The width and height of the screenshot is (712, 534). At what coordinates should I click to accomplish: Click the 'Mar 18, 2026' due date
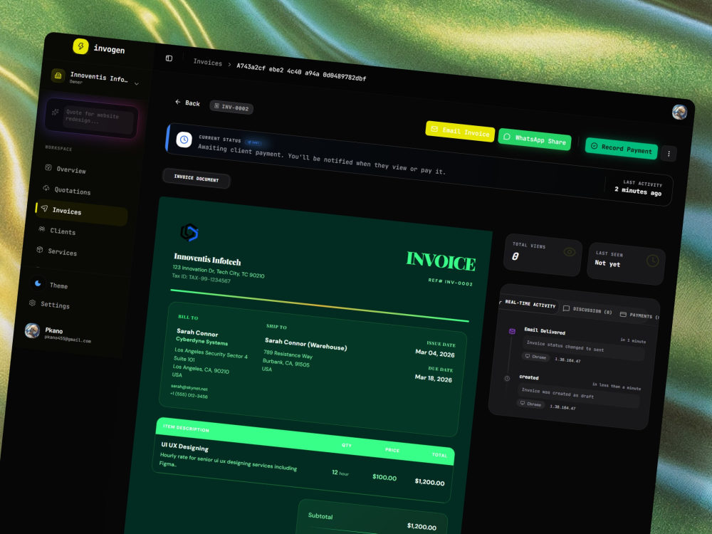click(x=434, y=378)
